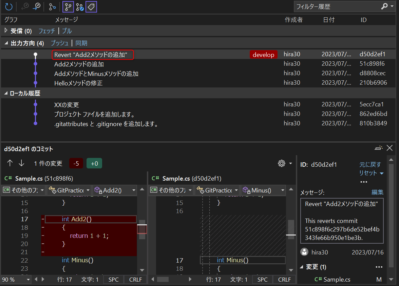The height and width of the screenshot is (286, 399).
Task: Click the commit message text box
Action: point(342,221)
